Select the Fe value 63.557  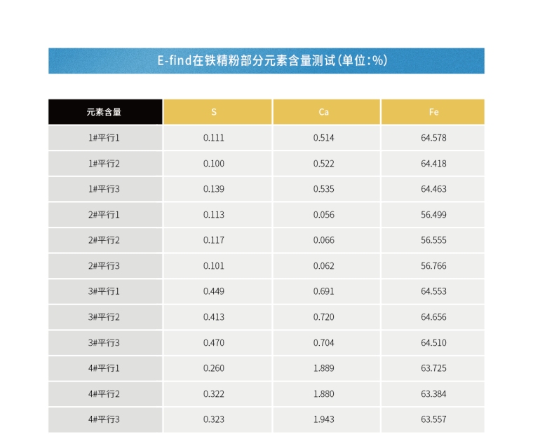pos(433,419)
